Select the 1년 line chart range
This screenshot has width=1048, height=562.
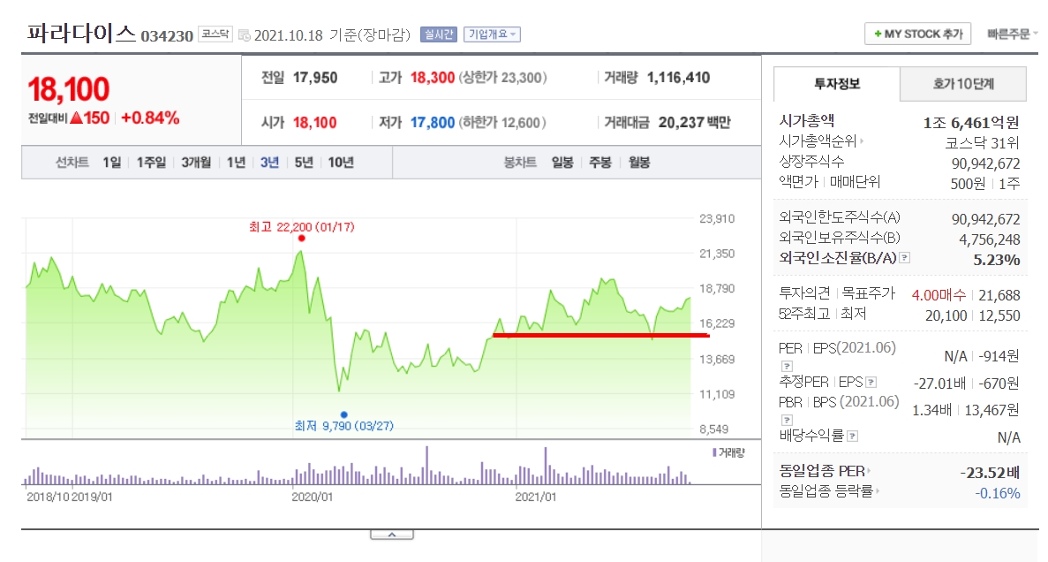(236, 162)
